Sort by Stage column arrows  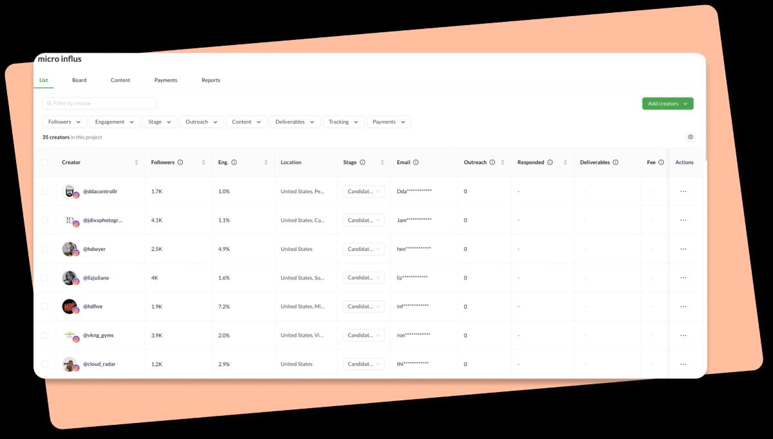click(382, 162)
